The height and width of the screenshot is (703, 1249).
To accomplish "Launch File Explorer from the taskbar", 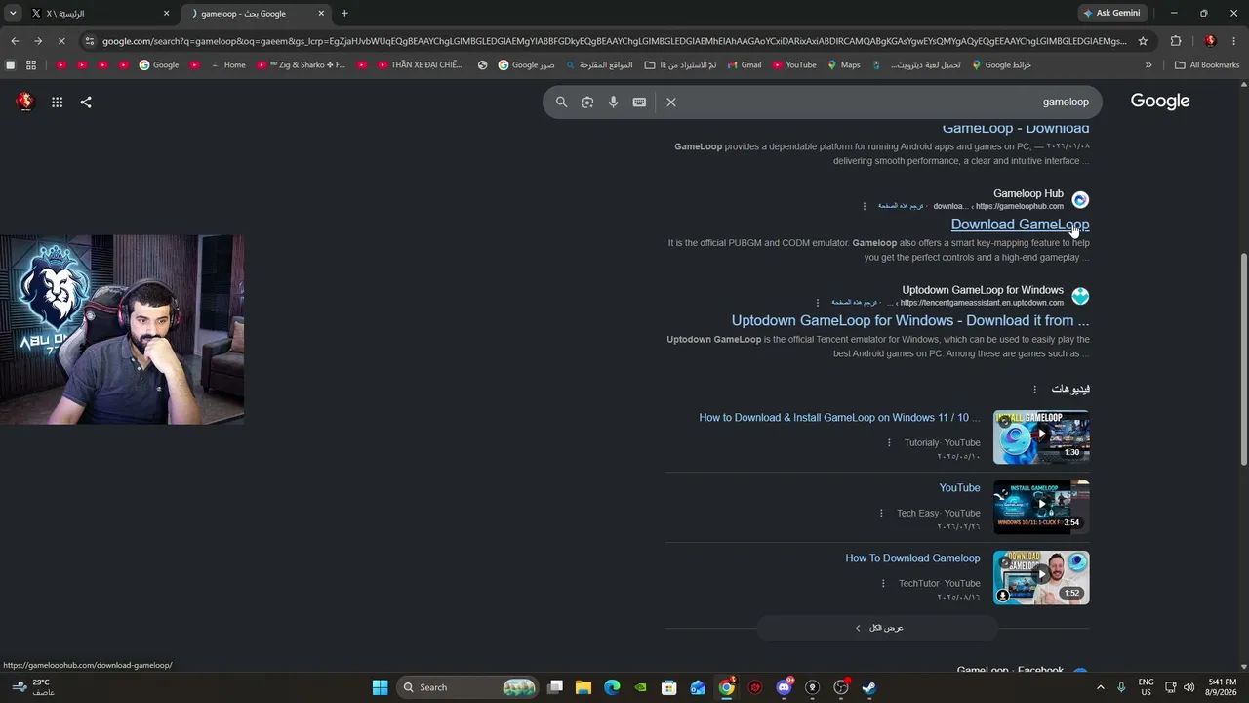I will pos(584,687).
